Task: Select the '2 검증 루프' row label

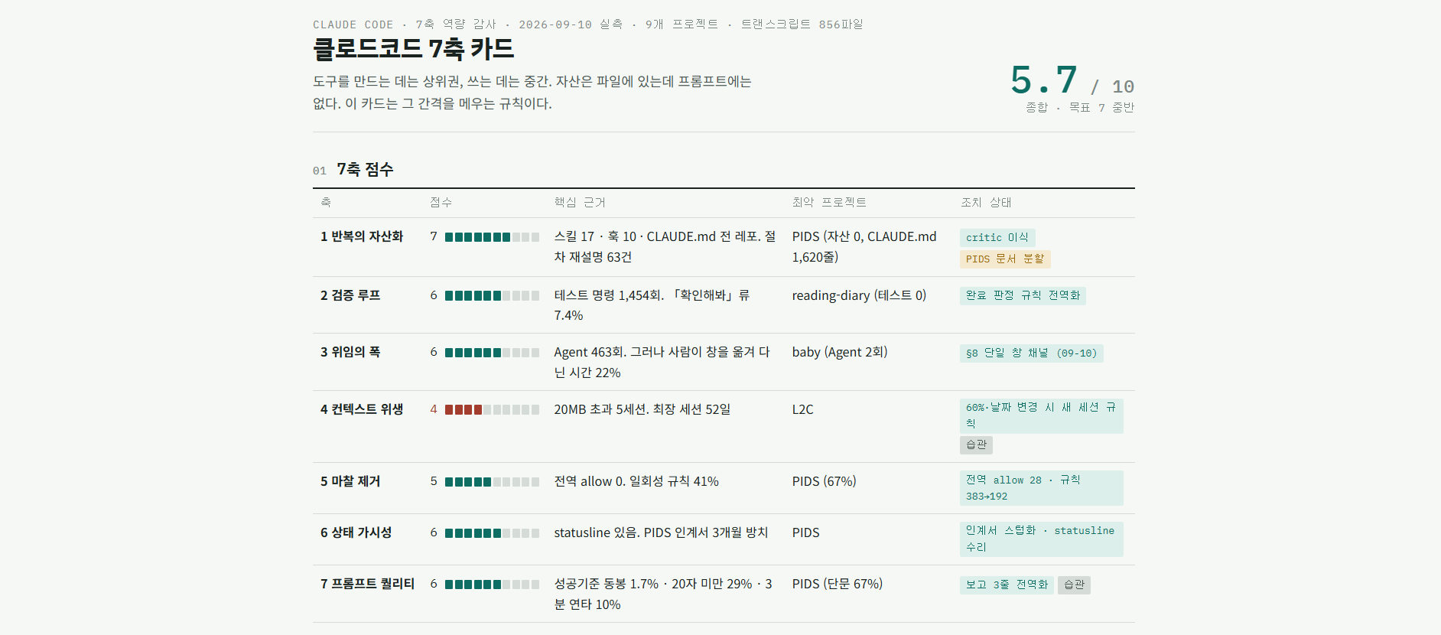Action: (350, 295)
